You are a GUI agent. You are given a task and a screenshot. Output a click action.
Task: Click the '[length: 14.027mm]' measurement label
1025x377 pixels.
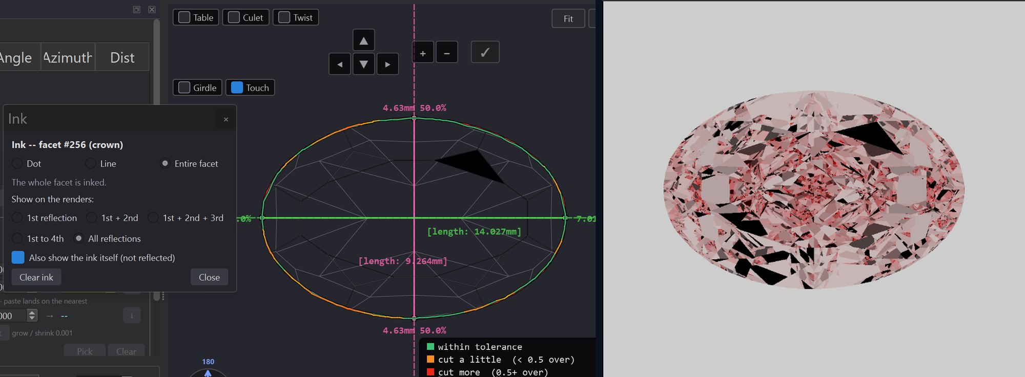pyautogui.click(x=474, y=232)
